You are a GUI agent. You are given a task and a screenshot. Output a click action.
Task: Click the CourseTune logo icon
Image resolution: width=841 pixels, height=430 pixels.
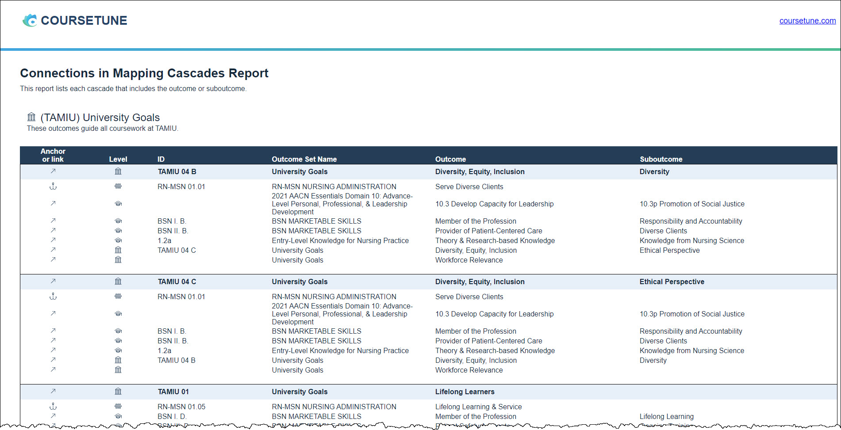pyautogui.click(x=30, y=20)
